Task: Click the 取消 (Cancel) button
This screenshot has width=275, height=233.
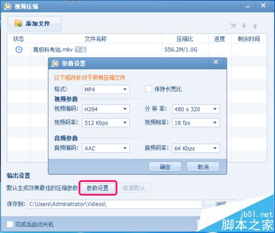Action: click(x=203, y=167)
